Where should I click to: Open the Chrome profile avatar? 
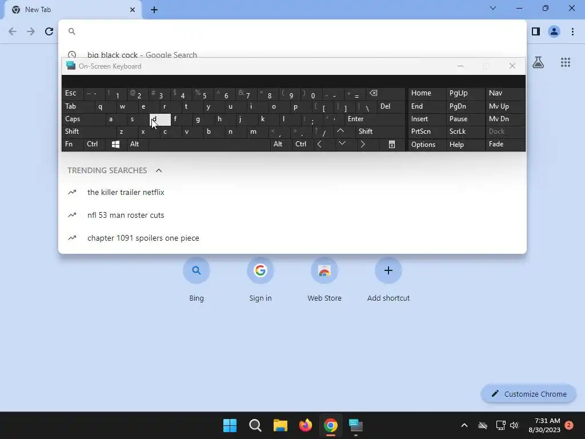[554, 31]
